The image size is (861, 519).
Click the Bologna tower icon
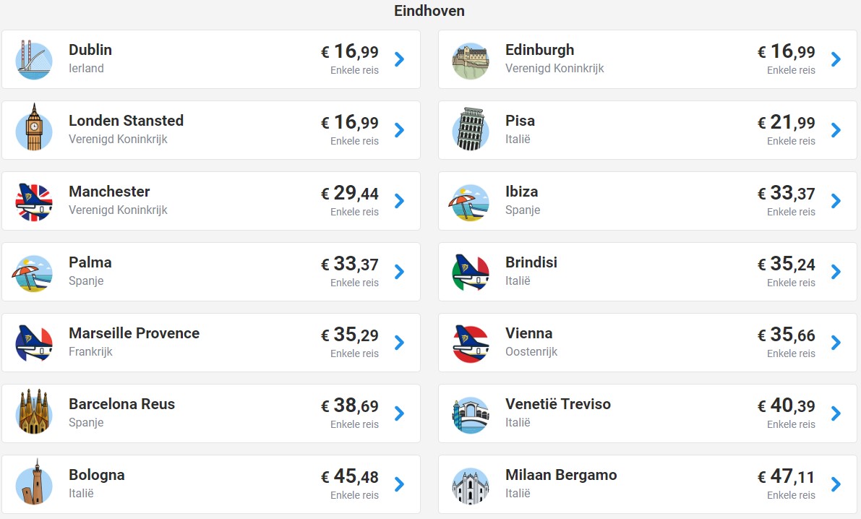[34, 483]
